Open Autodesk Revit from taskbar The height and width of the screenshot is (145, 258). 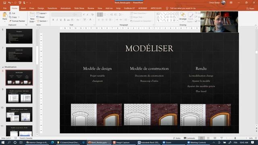pos(149,143)
